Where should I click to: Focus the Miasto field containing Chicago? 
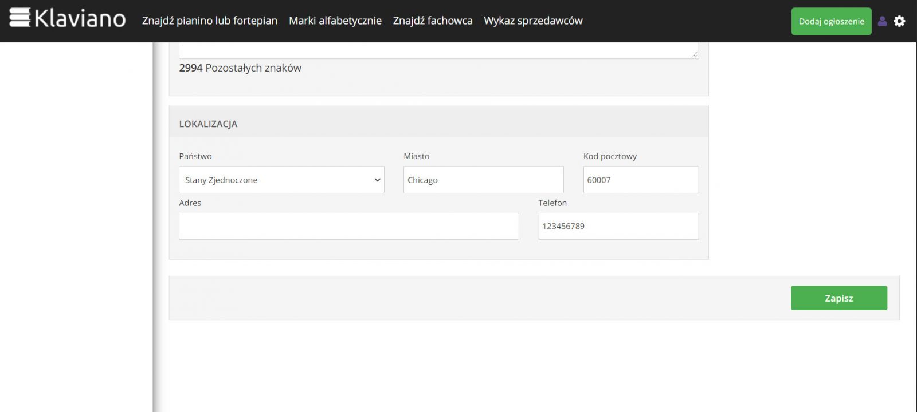483,180
